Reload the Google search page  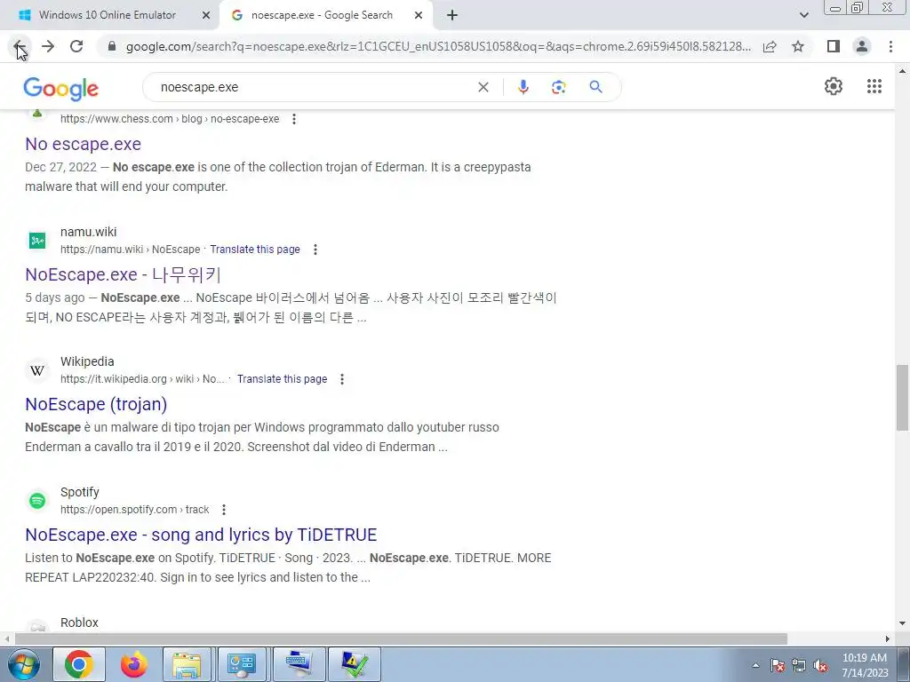pyautogui.click(x=76, y=46)
